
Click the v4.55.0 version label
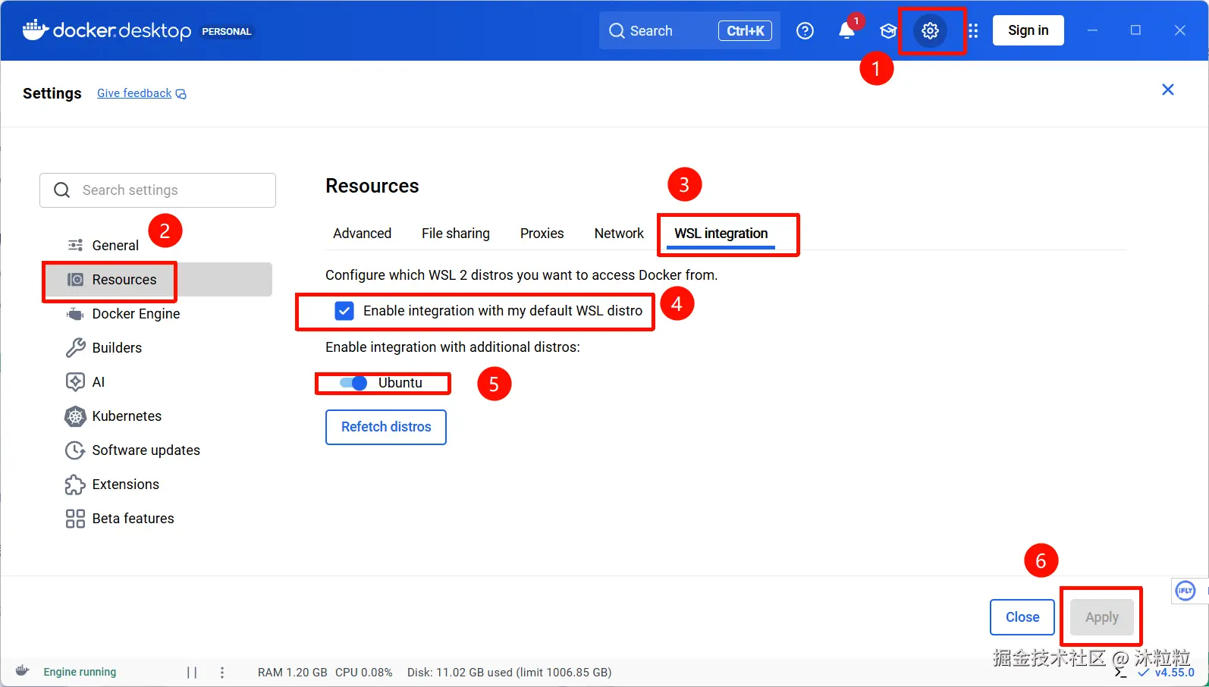click(x=1174, y=672)
